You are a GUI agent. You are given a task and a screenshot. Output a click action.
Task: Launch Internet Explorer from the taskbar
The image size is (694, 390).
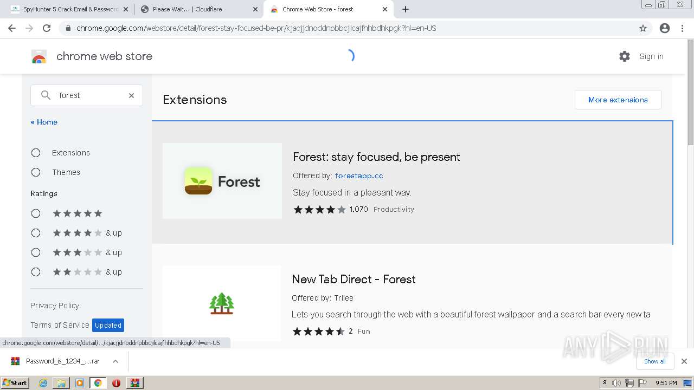43,383
